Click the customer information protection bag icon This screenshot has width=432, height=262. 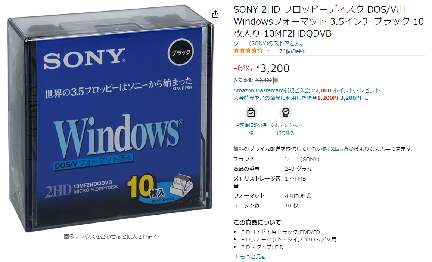tap(251, 112)
